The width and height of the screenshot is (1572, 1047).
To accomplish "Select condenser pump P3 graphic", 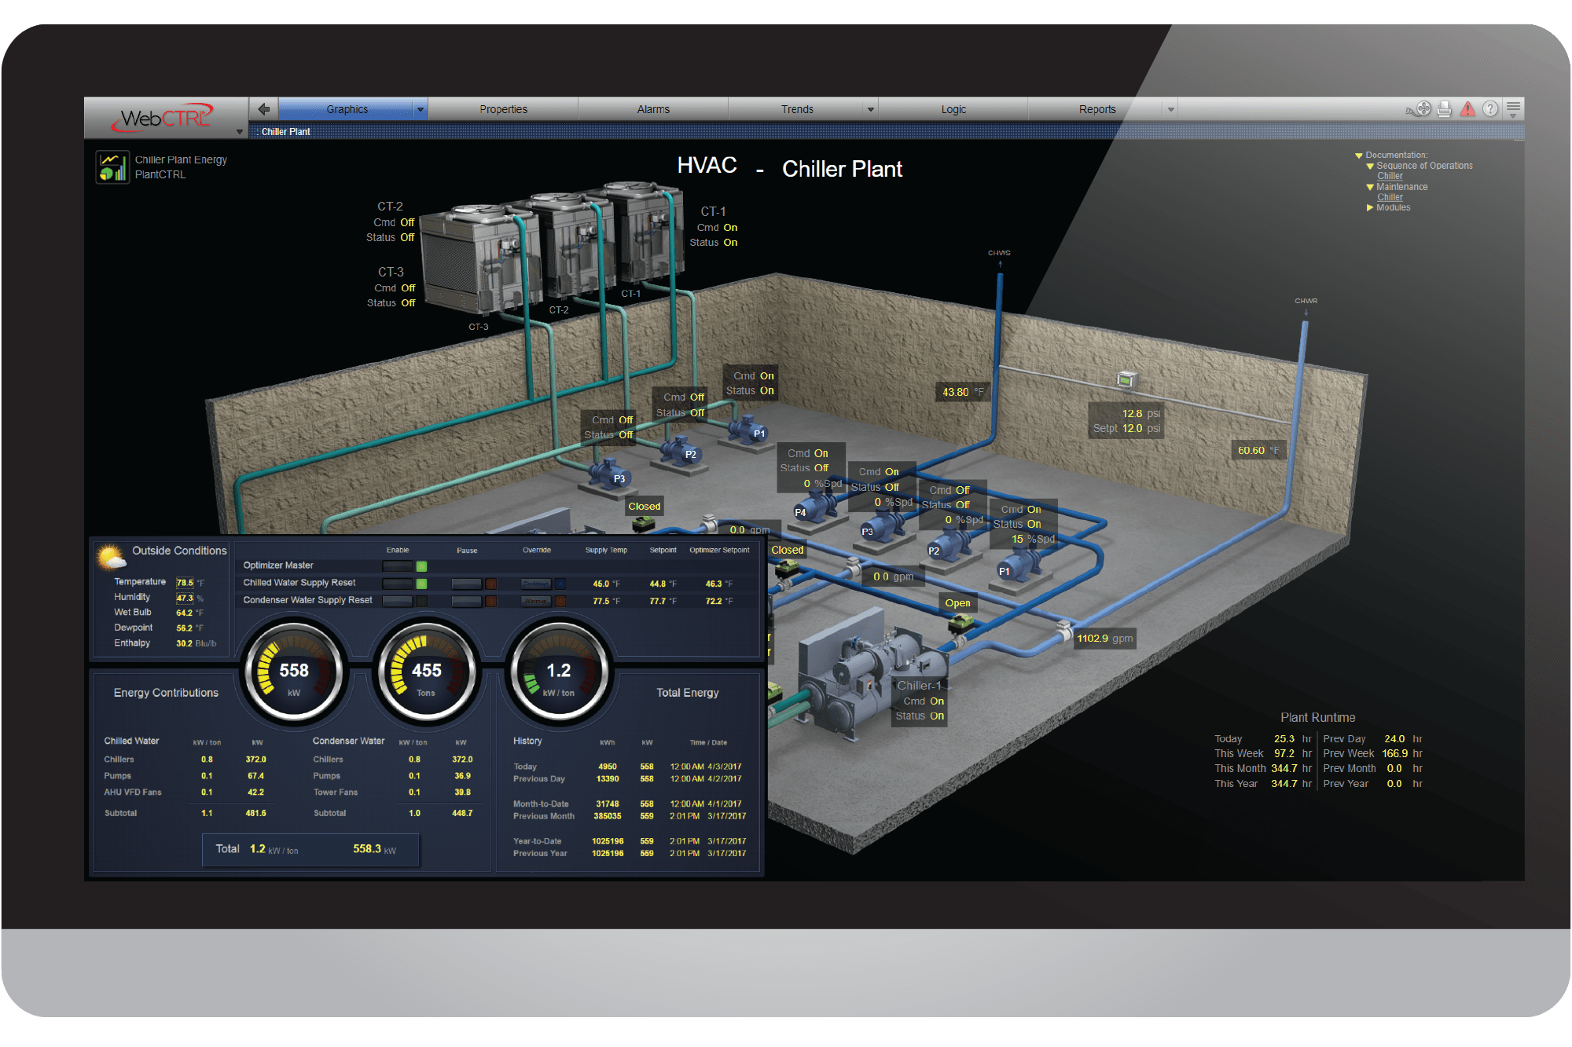I will point(609,475).
